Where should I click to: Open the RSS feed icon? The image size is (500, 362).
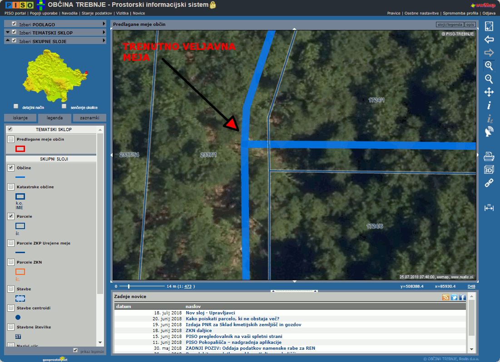pos(446,297)
